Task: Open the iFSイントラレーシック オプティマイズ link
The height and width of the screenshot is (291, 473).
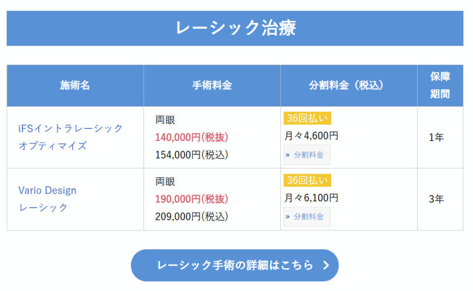Action: pos(71,137)
